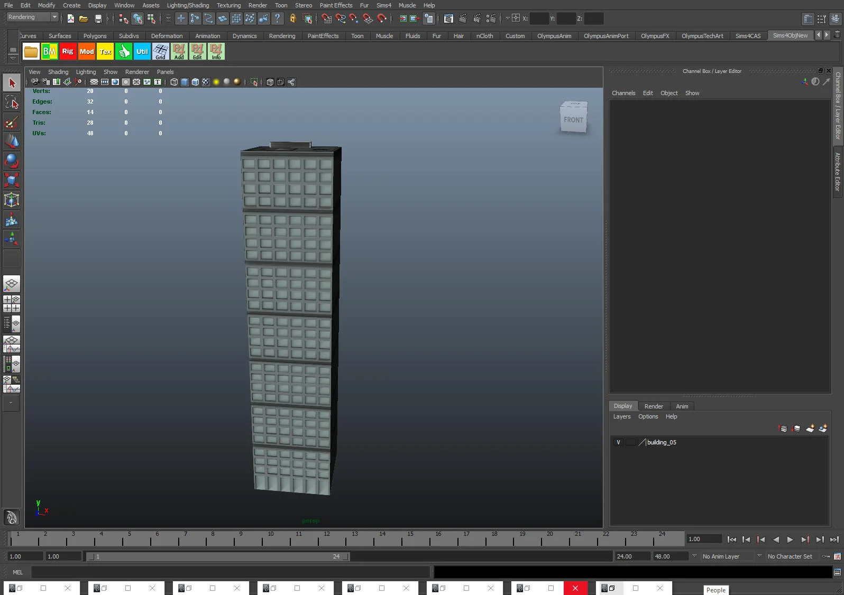Toggle viewport smooth shade cube
Image resolution: width=844 pixels, height=595 pixels.
pyautogui.click(x=185, y=82)
